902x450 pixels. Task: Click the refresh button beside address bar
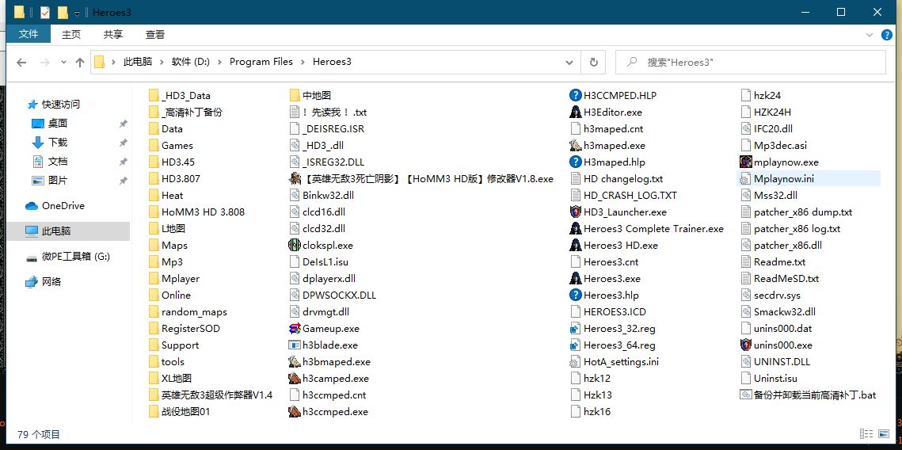click(593, 62)
